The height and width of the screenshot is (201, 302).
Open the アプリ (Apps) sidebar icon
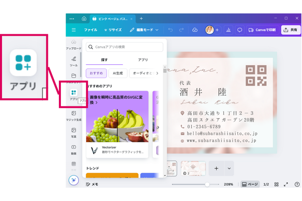pyautogui.click(x=73, y=94)
